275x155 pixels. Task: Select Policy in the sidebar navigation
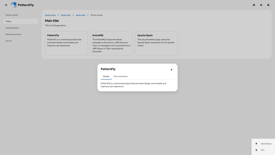coord(21,21)
